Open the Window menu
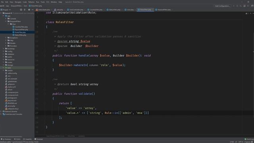 (x=54, y=2)
